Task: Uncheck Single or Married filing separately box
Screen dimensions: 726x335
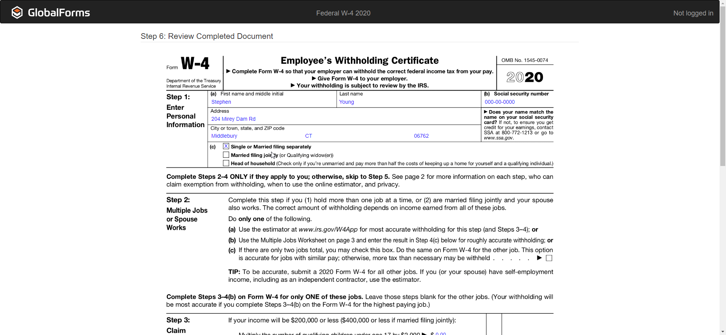Action: [226, 146]
